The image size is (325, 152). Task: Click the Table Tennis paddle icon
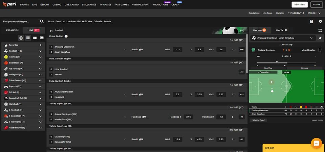(6, 80)
